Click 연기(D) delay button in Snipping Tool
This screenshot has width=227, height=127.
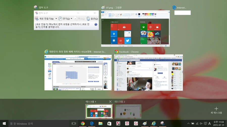(64, 19)
